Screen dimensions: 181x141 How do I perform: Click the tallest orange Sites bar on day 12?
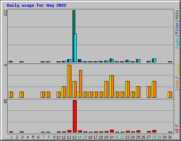tap(70, 81)
